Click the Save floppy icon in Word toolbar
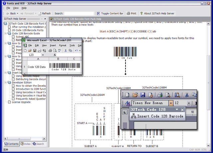Image resolution: width=213 pixels, height=153 pixels. tap(143, 95)
